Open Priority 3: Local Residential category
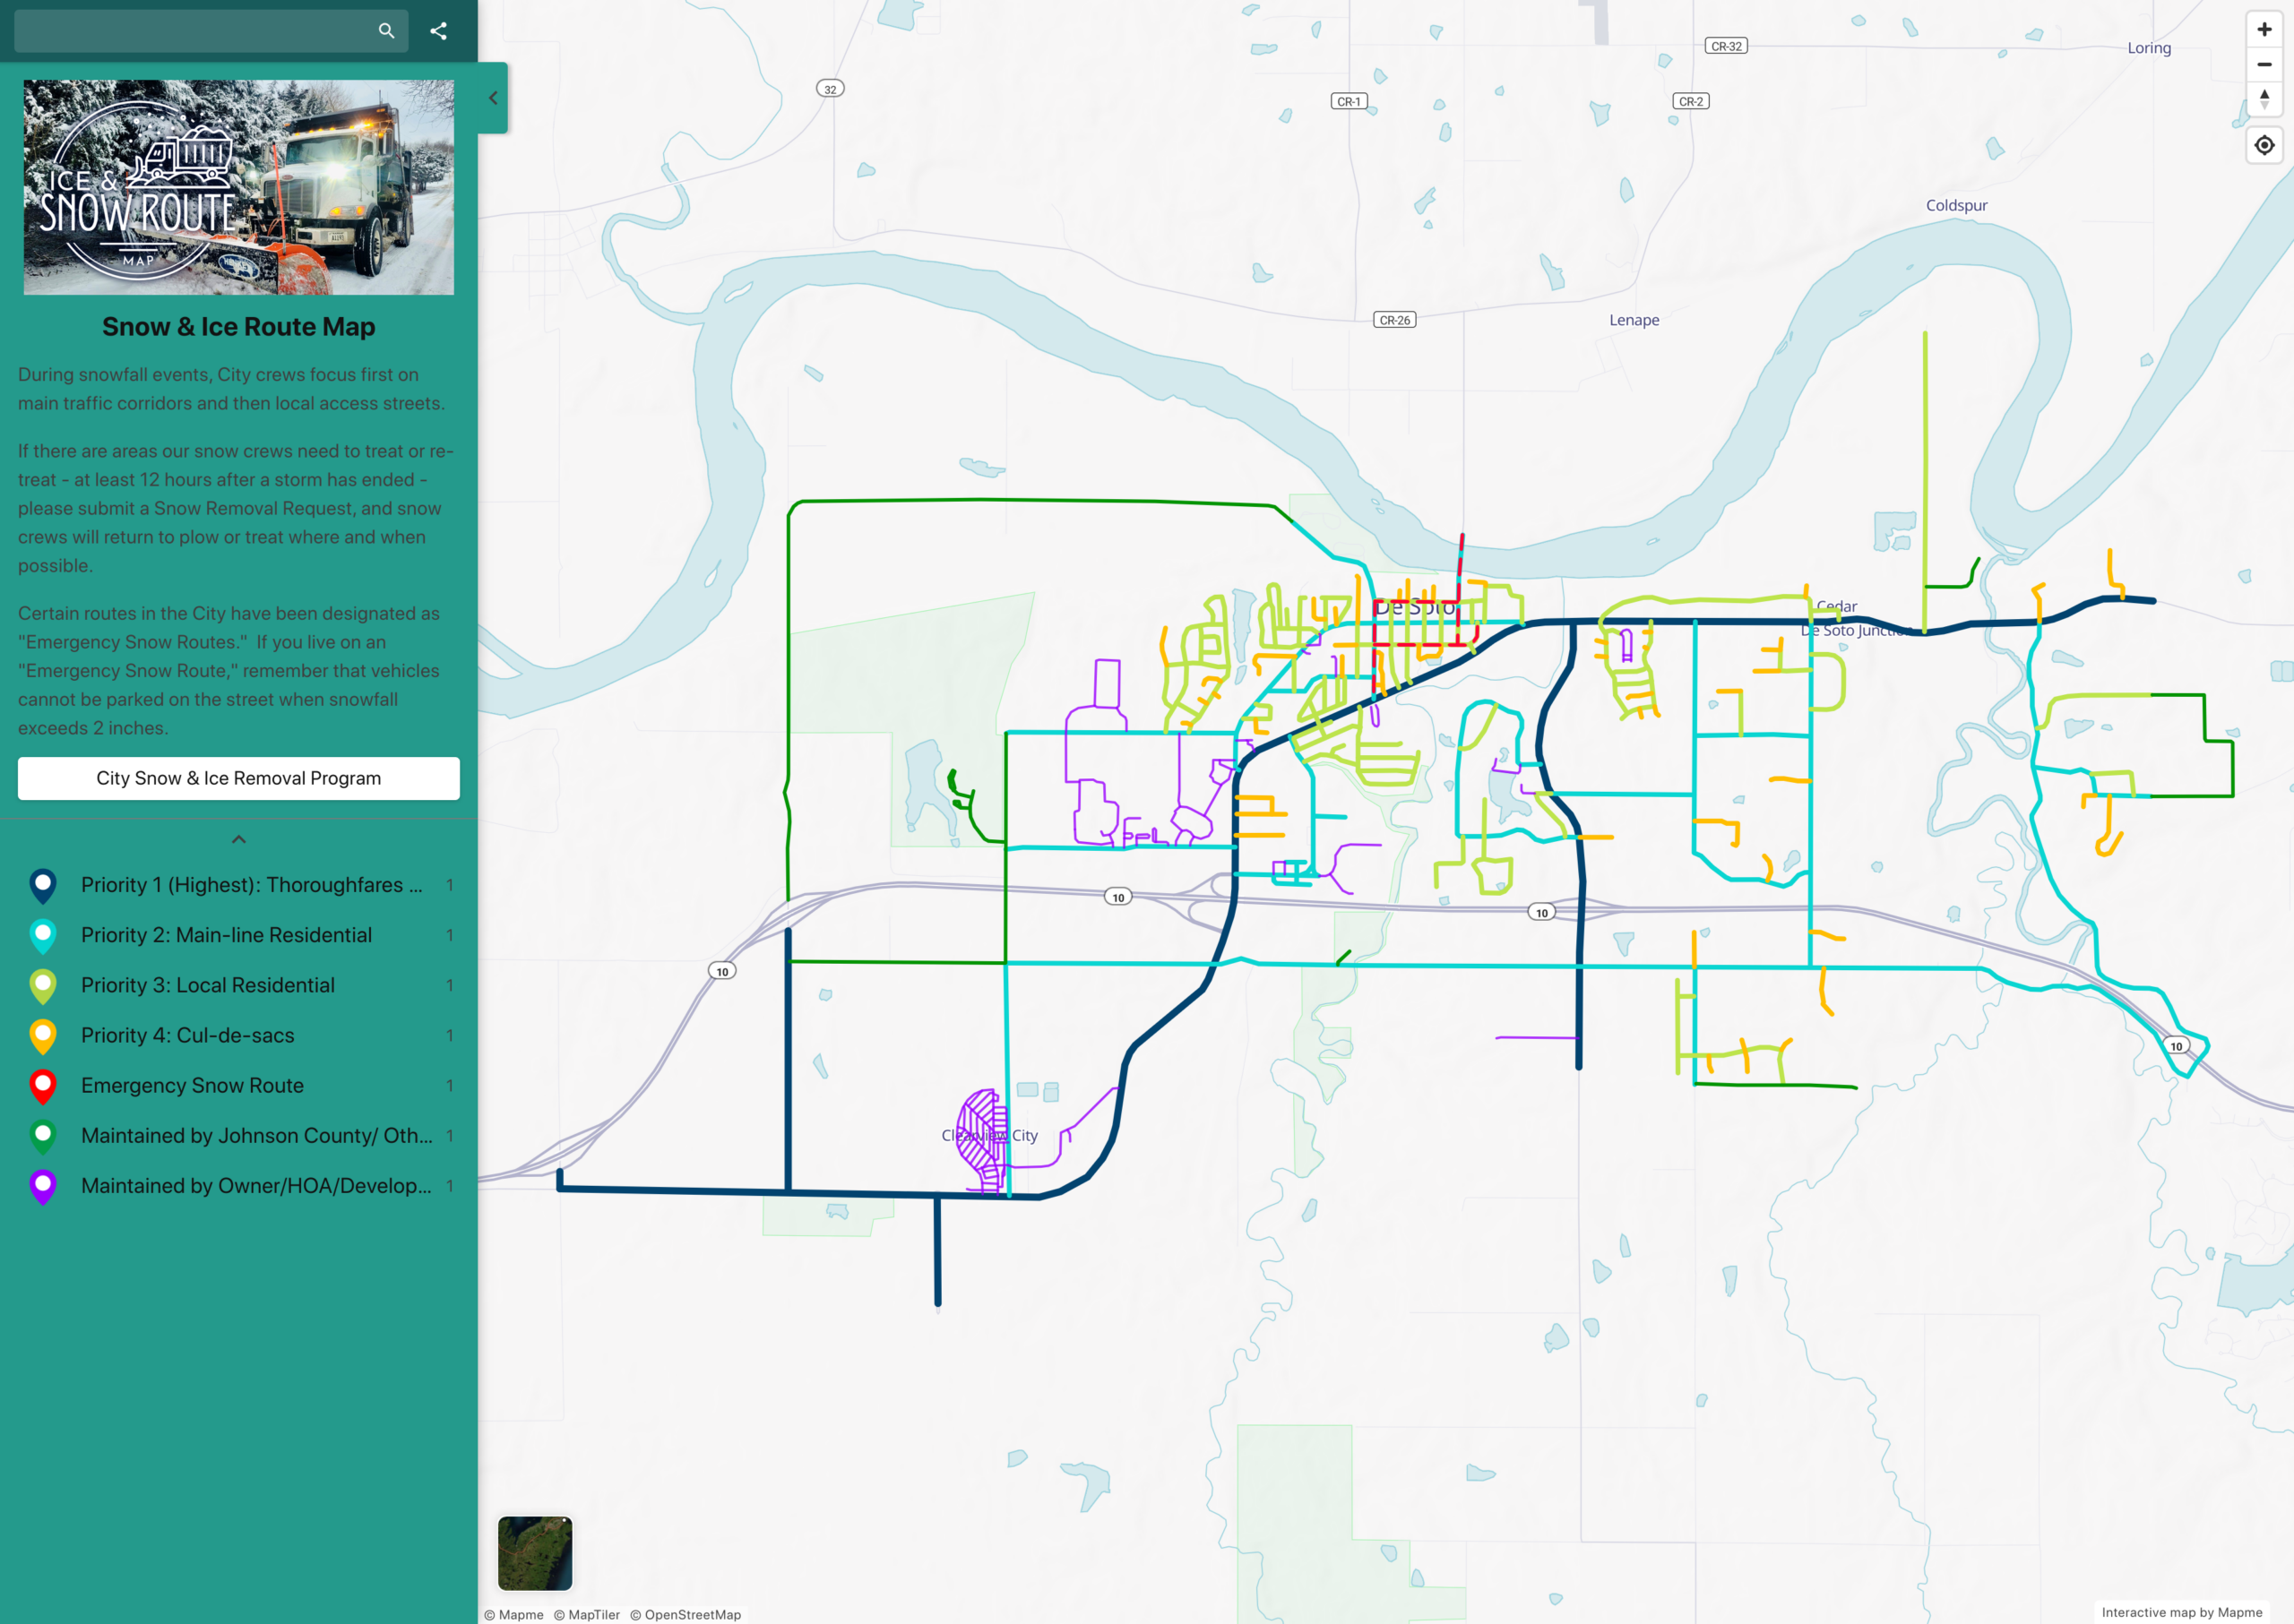Image resolution: width=2294 pixels, height=1624 pixels. pyautogui.click(x=238, y=985)
